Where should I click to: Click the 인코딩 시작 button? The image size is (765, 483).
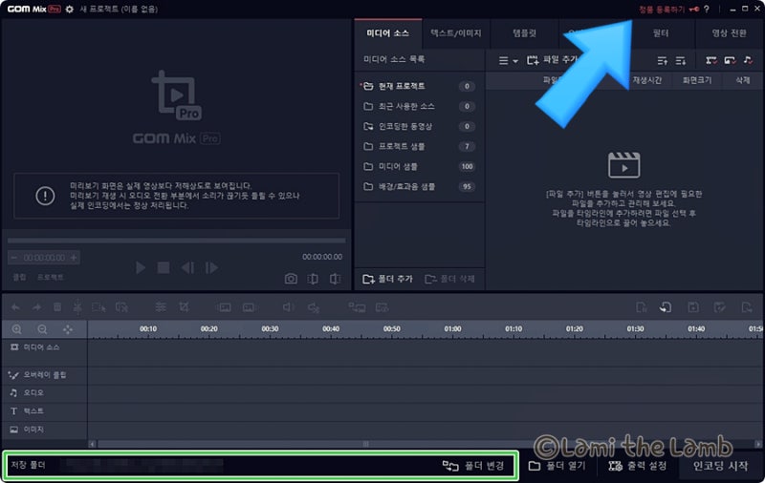pos(720,466)
